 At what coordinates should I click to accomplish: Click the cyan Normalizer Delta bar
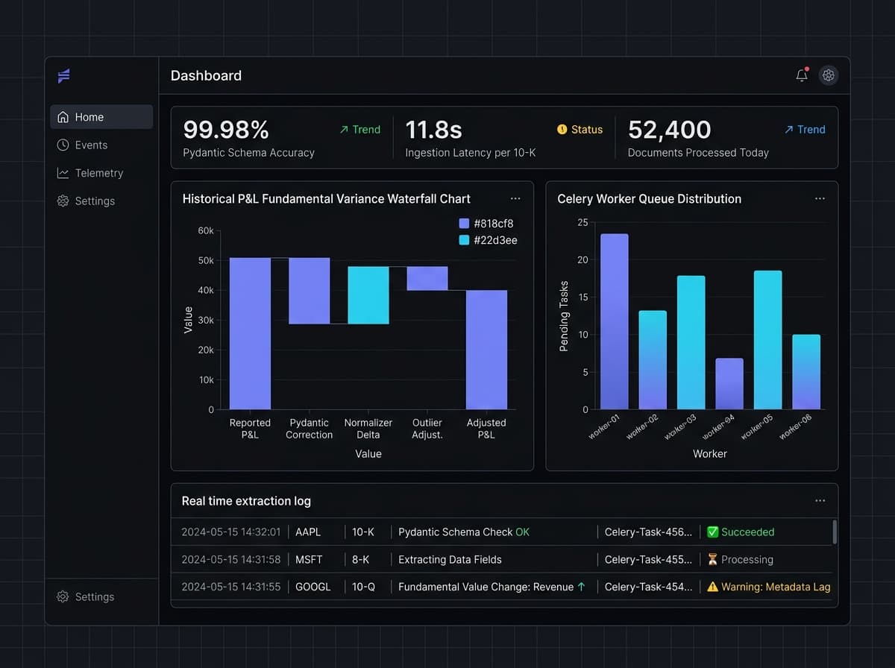(368, 295)
